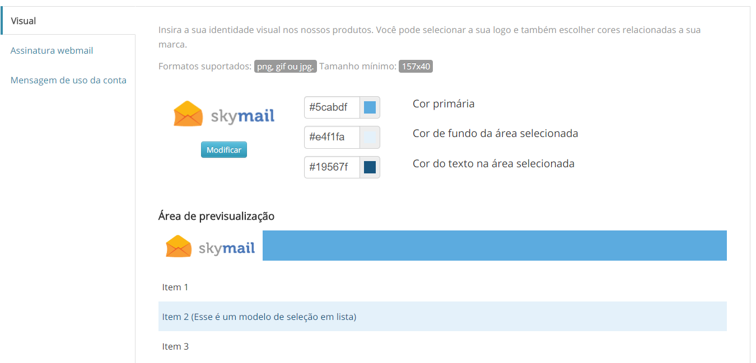Click the background color hex field #e4f1fa
756x363 pixels.
332,137
